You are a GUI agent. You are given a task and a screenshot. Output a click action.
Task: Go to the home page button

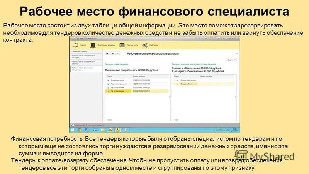tap(107, 53)
